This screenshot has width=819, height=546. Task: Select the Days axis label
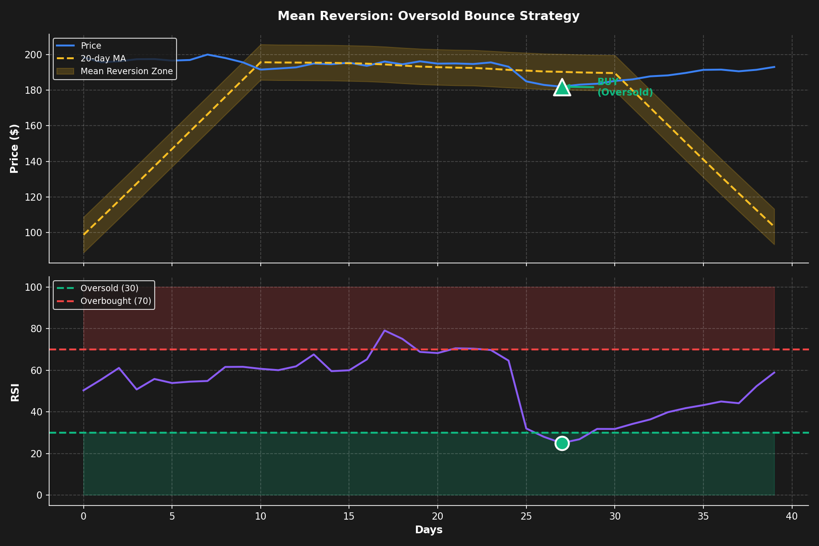click(428, 530)
